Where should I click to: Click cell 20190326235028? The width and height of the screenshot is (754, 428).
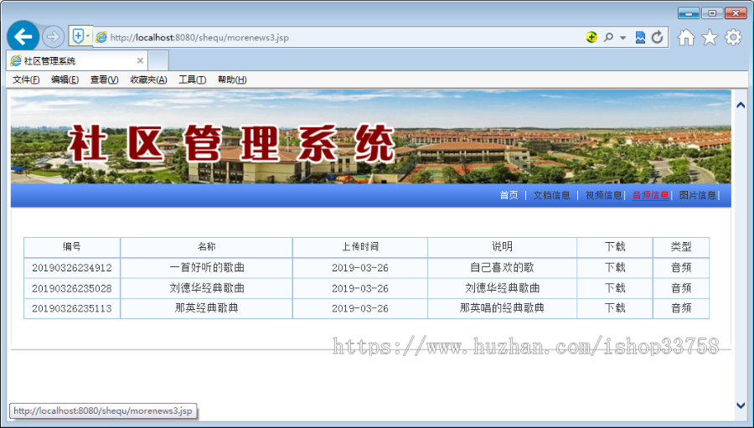point(72,288)
